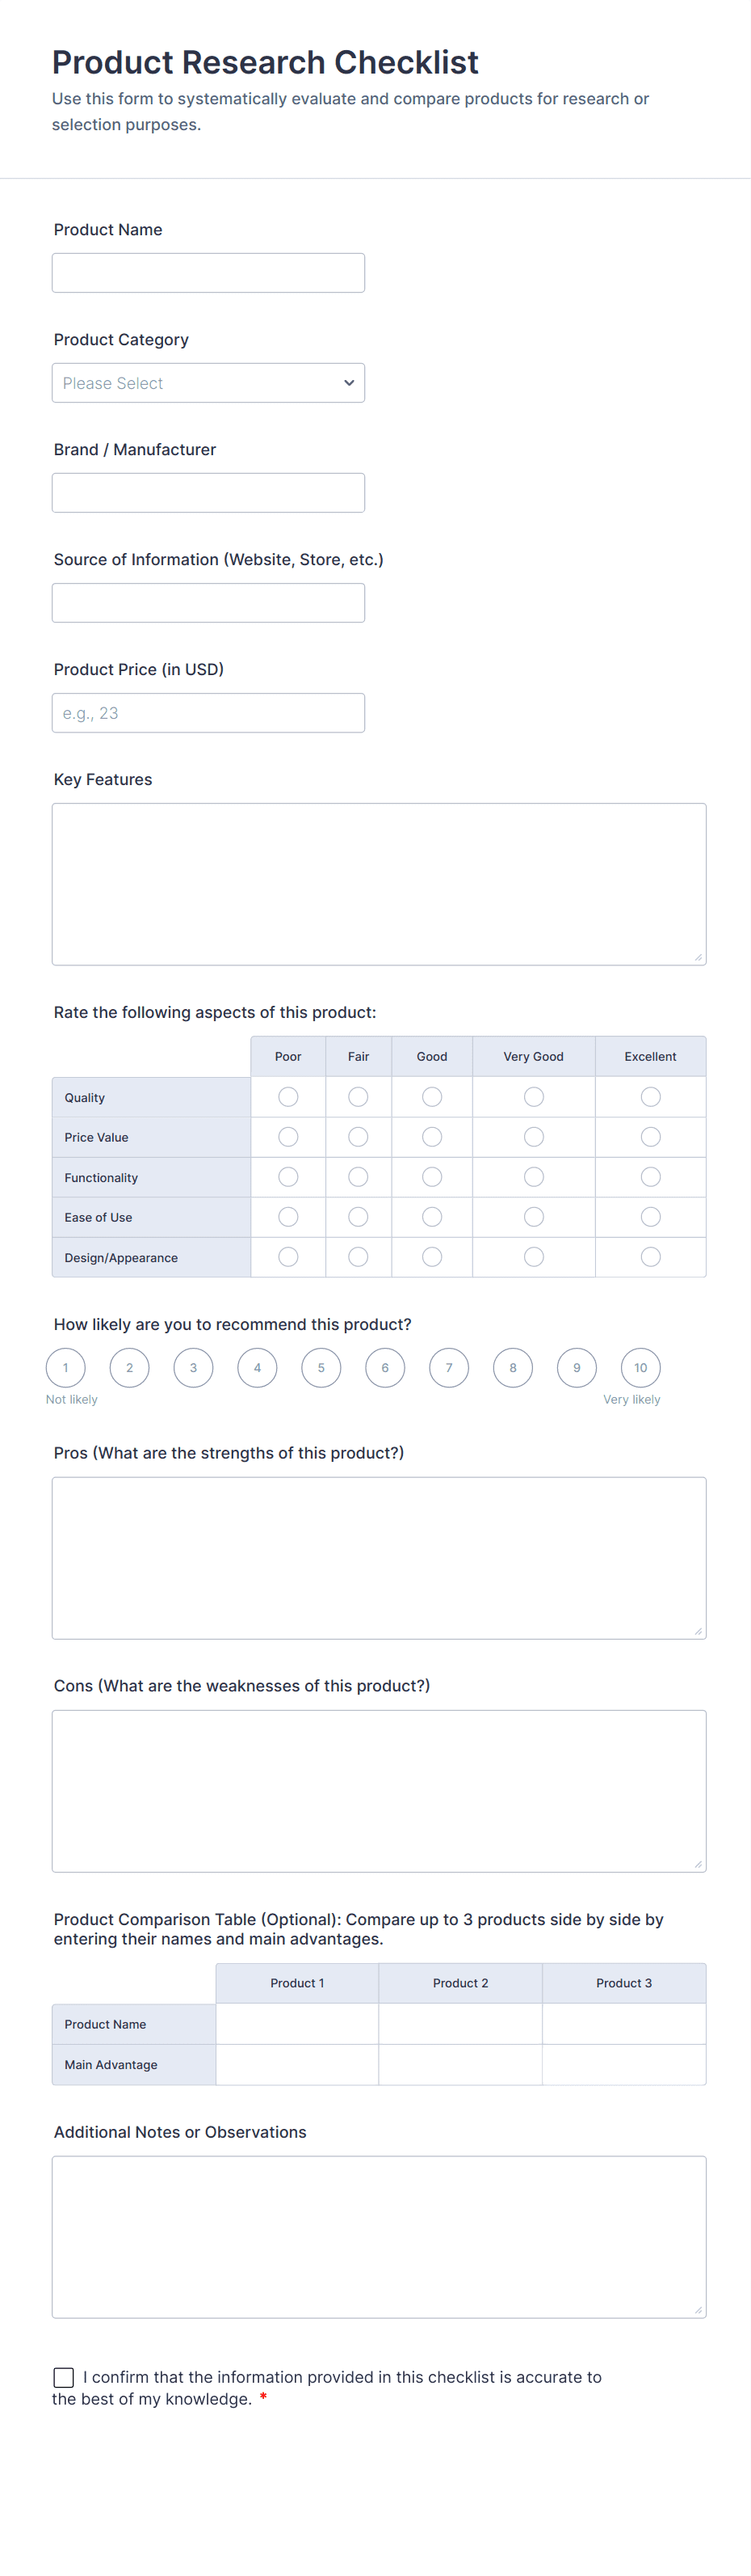Click the Additional Notes text area
Screen dimensions: 751x2576
[x=379, y=2237]
